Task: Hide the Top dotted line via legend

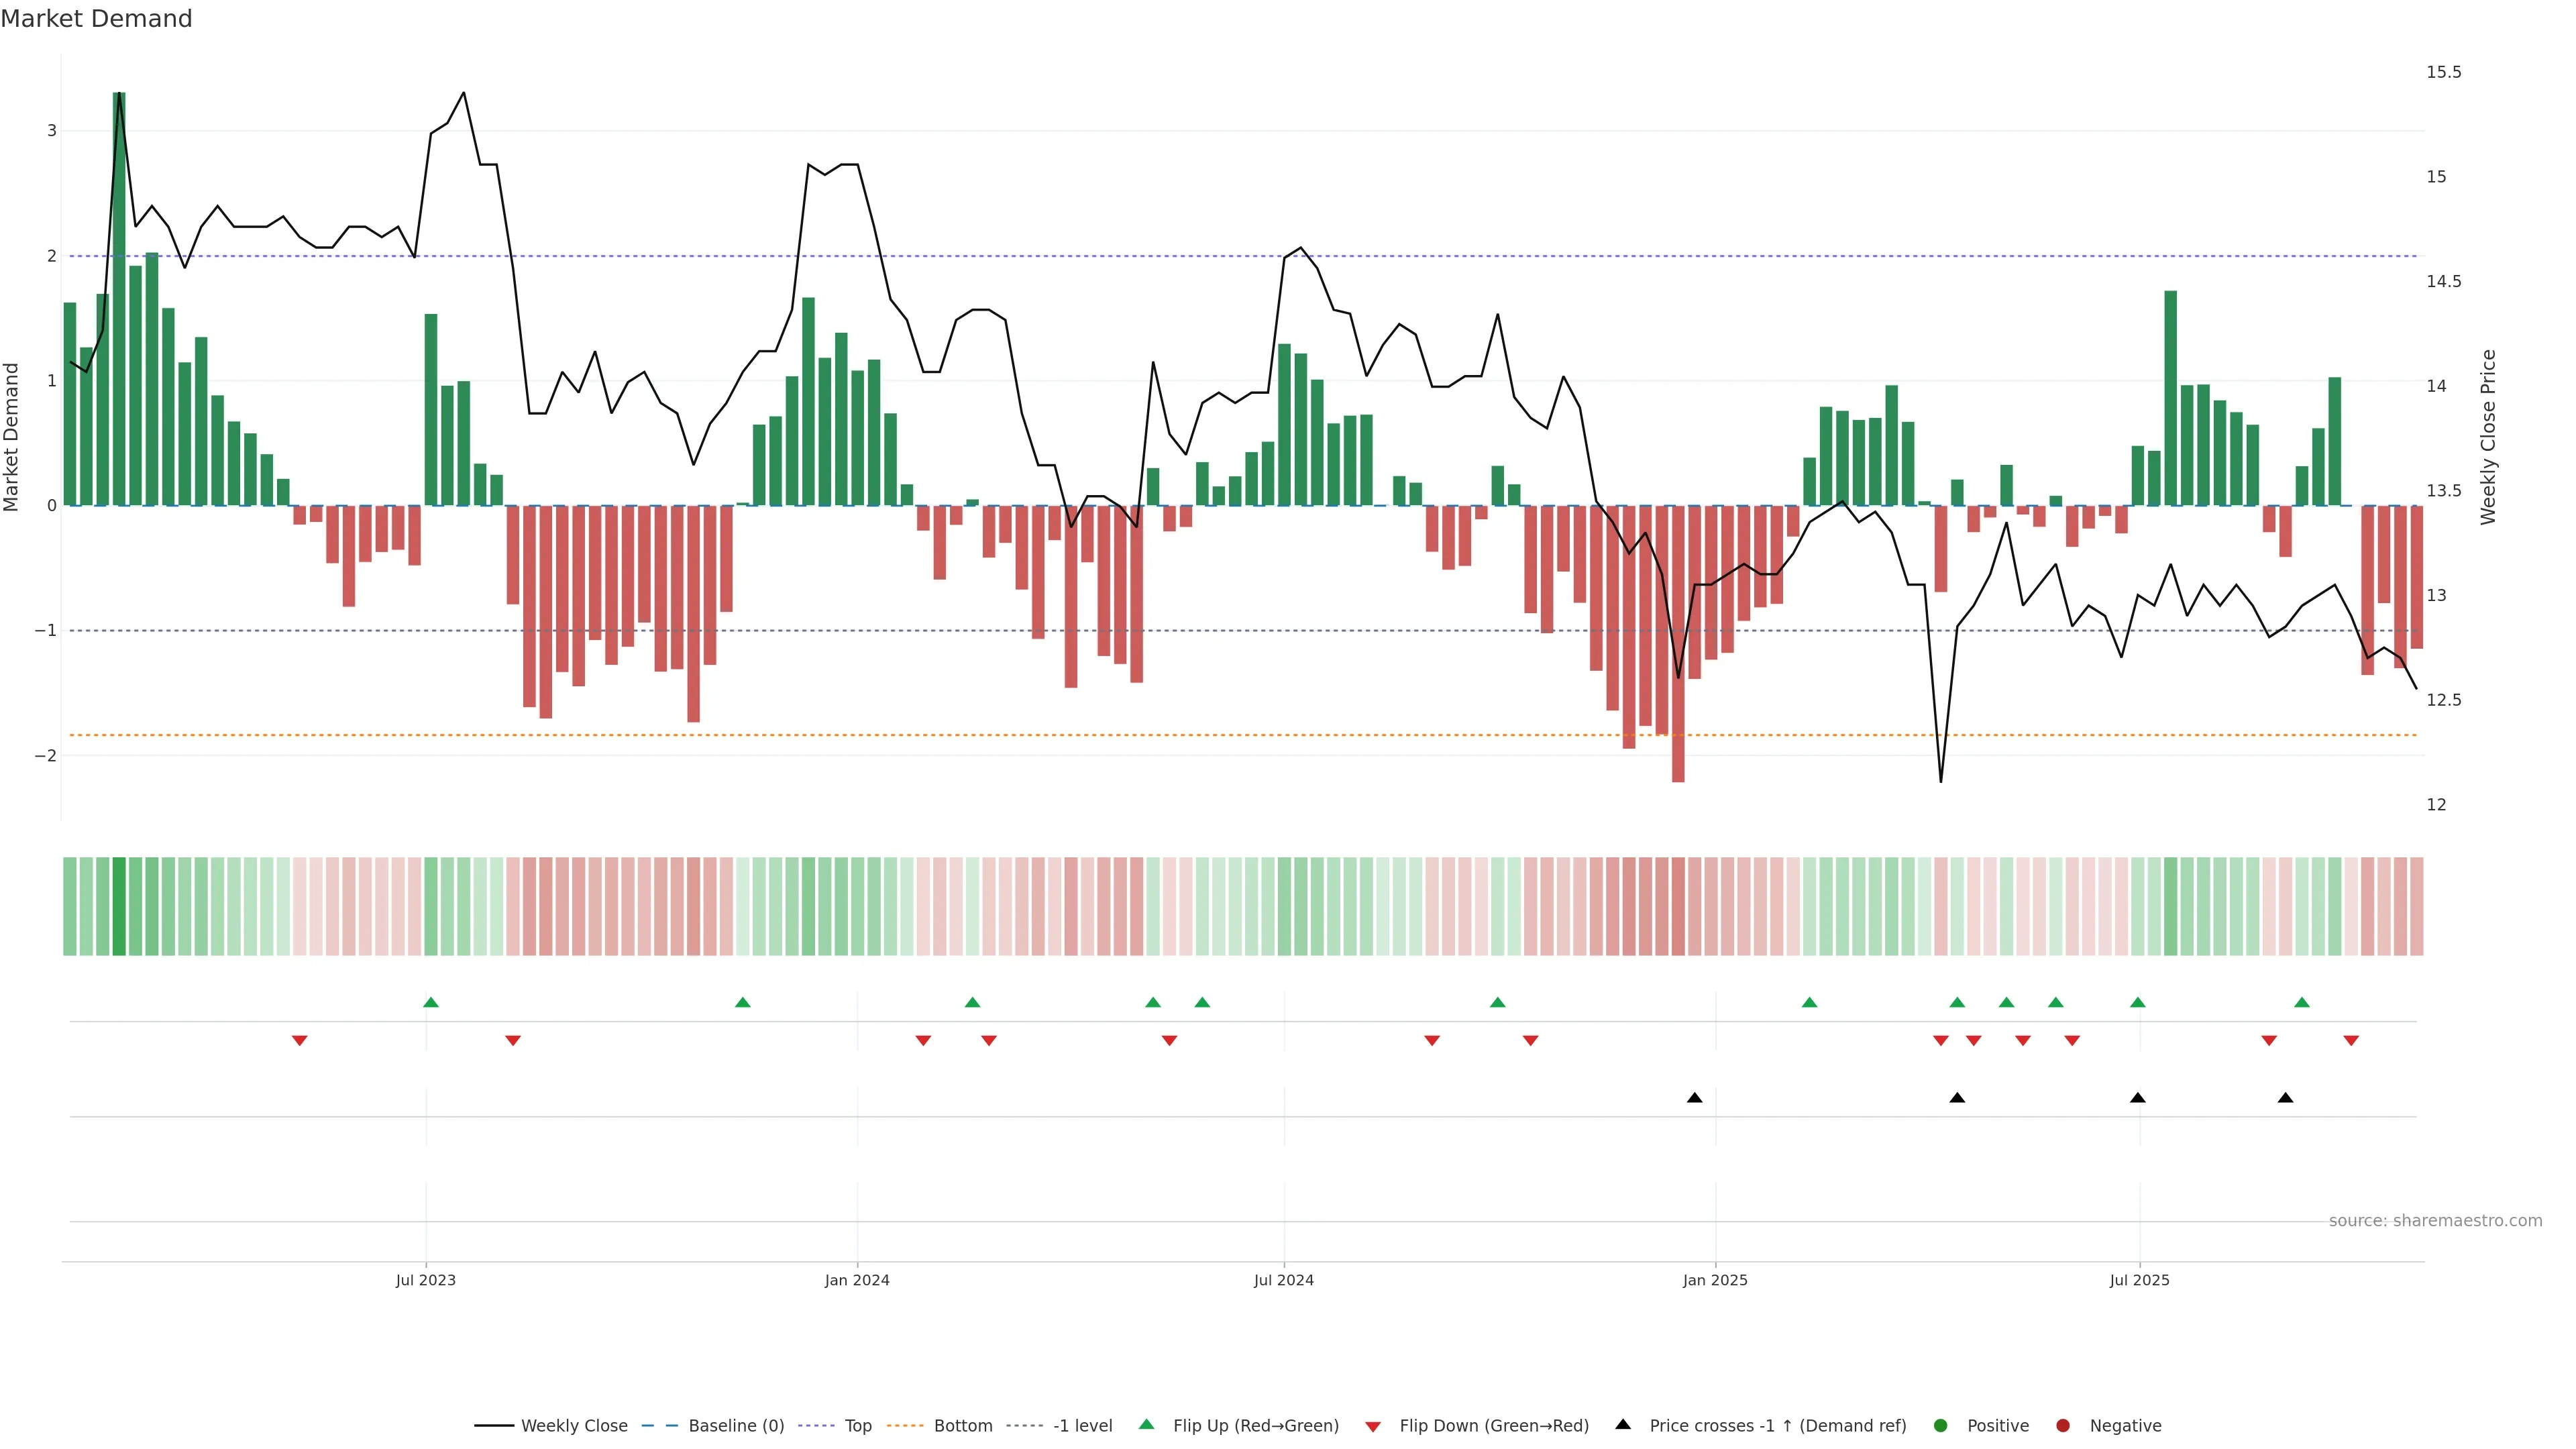Action: point(857,1425)
